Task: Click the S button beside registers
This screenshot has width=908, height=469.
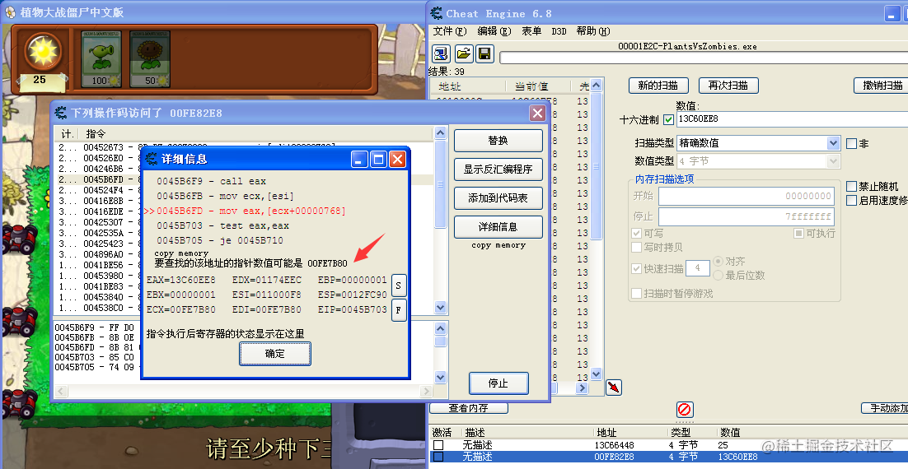Action: pos(399,285)
